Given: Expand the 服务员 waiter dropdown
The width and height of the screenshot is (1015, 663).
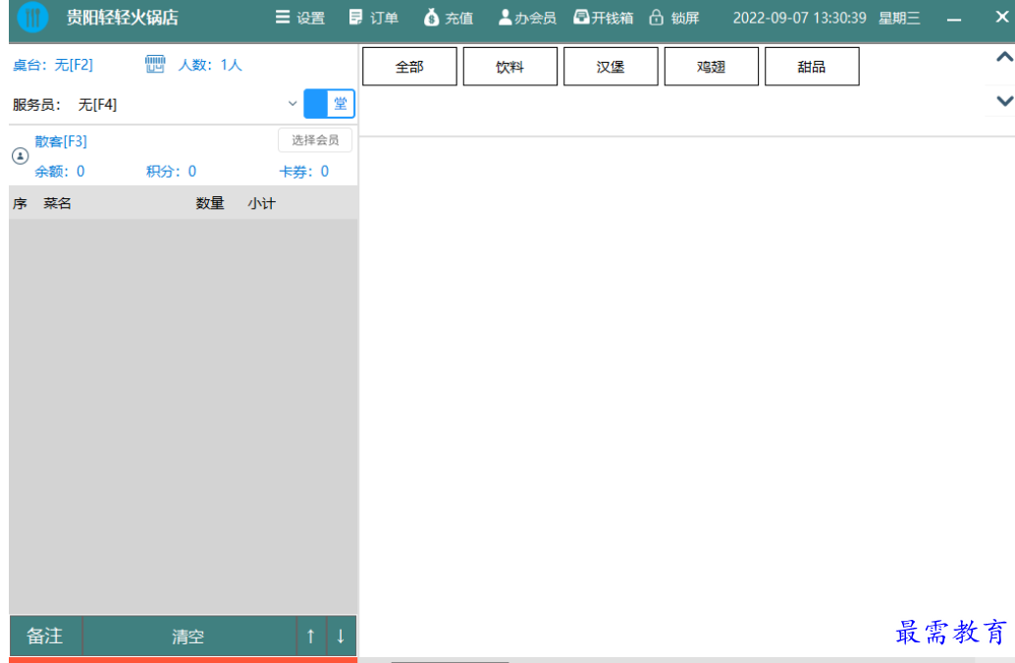Looking at the screenshot, I should [292, 104].
